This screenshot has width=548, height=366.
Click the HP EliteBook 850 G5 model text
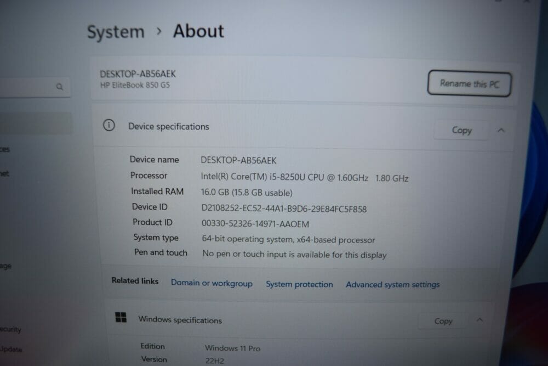pyautogui.click(x=135, y=85)
